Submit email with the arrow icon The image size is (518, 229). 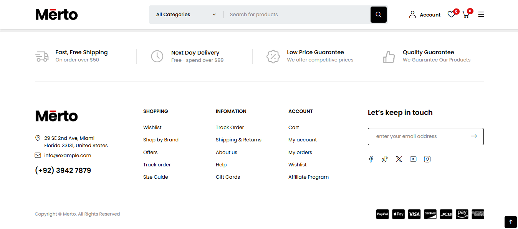click(474, 136)
